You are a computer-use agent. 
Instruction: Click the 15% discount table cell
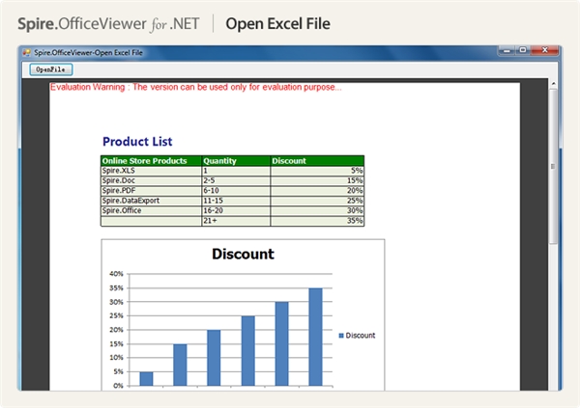click(x=317, y=180)
